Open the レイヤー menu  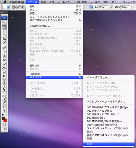coord(68,2)
